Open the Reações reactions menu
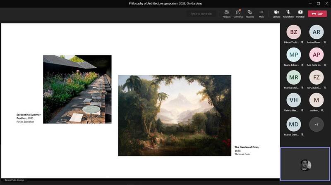This screenshot has width=331, height=185. (x=250, y=14)
